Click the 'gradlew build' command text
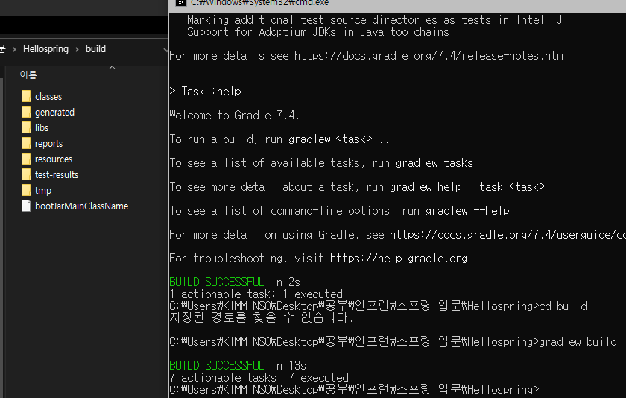 (x=578, y=341)
